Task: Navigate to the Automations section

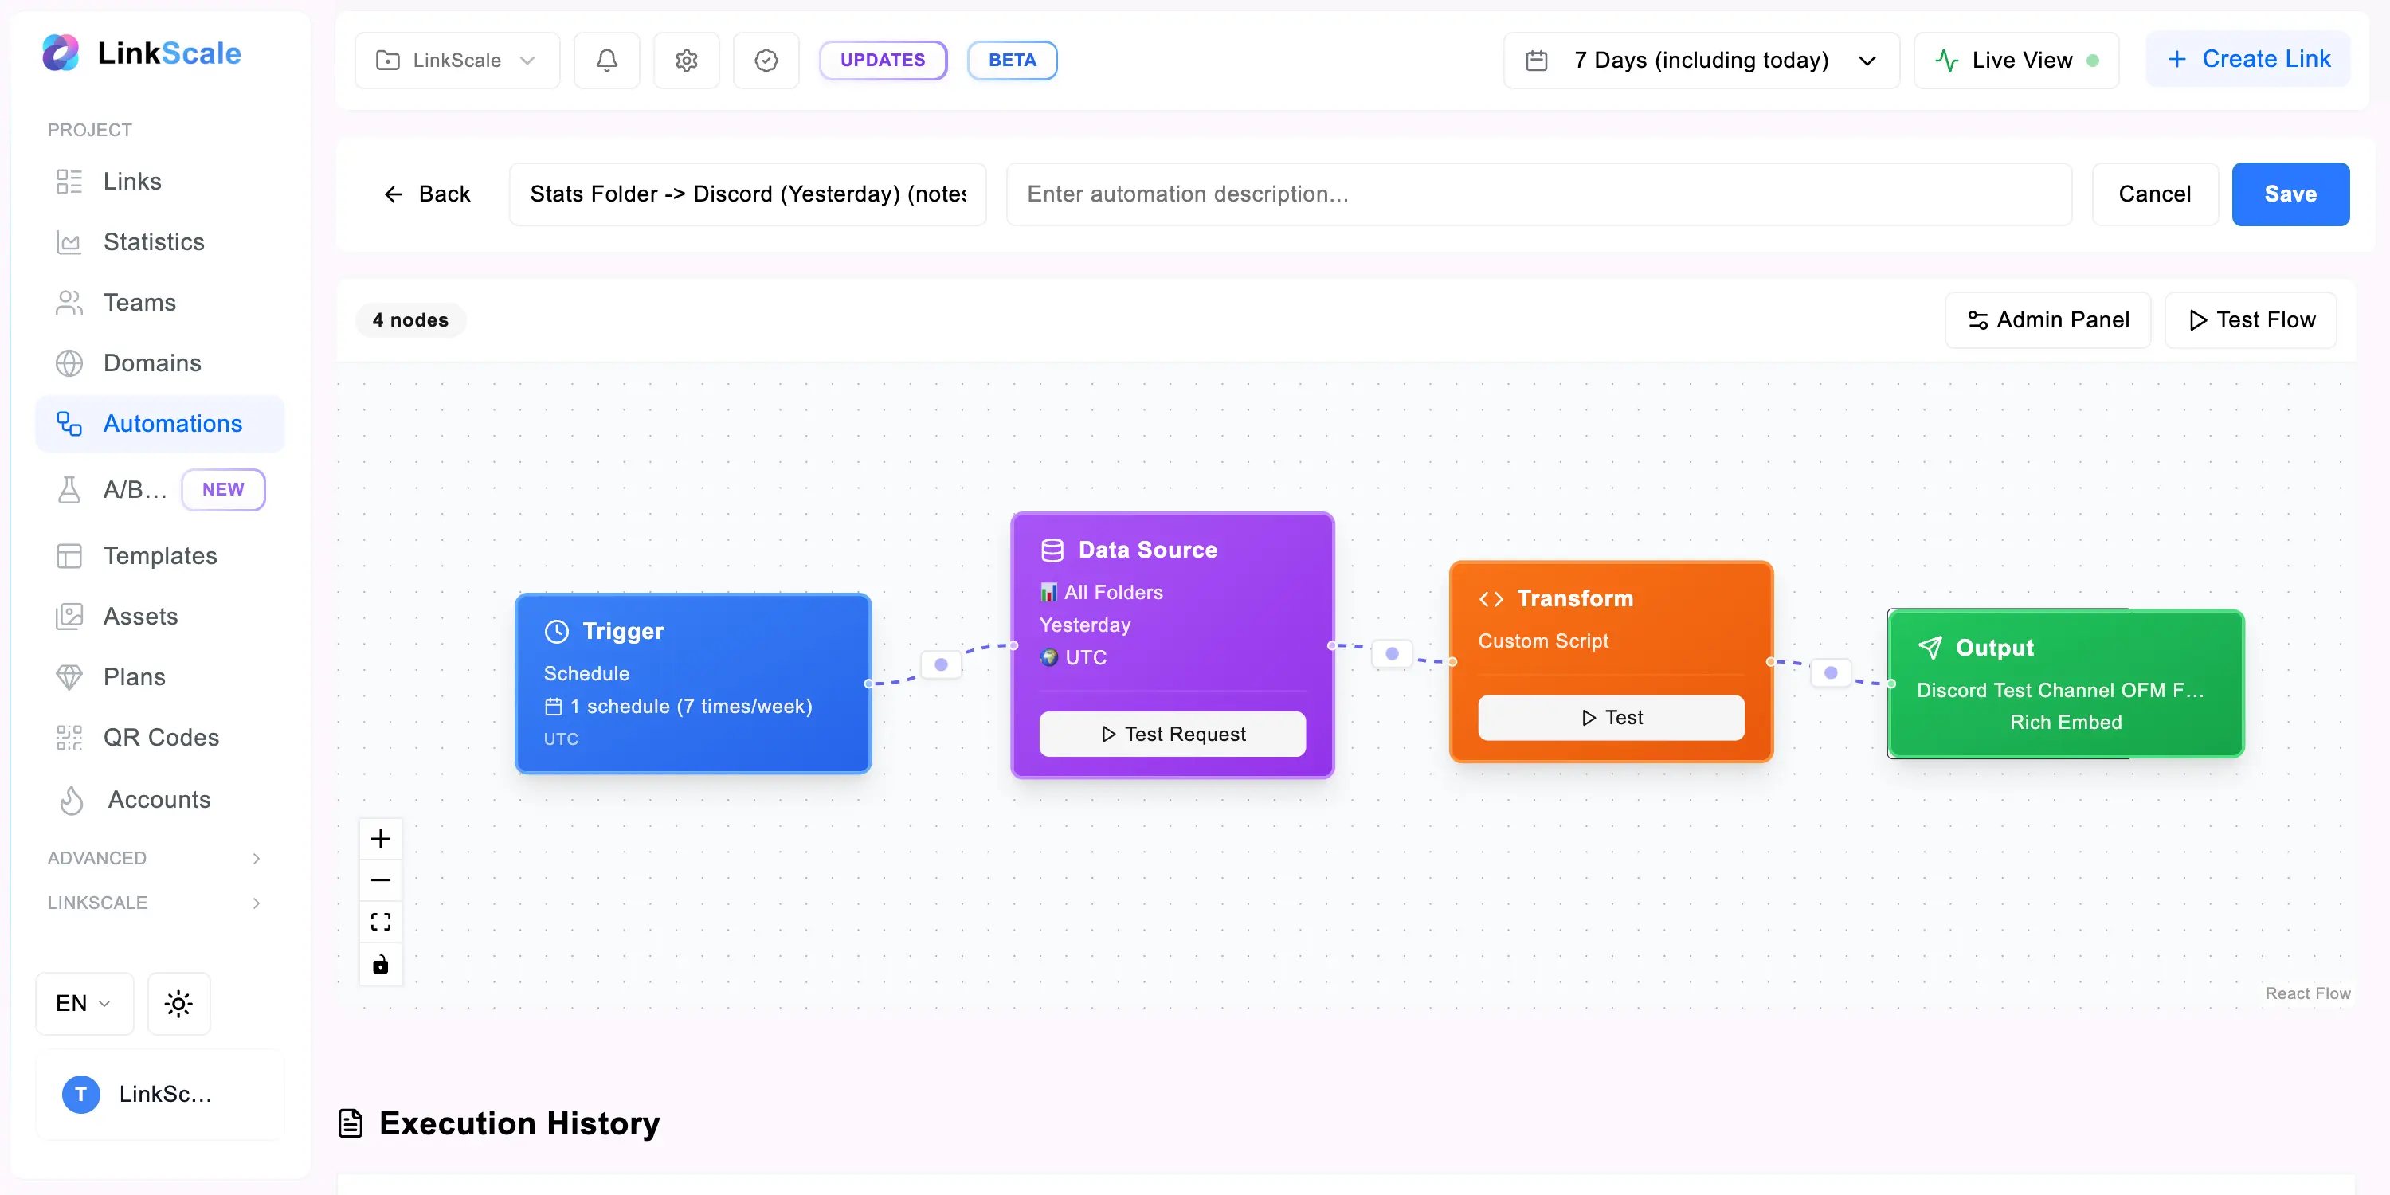Action: tap(171, 423)
